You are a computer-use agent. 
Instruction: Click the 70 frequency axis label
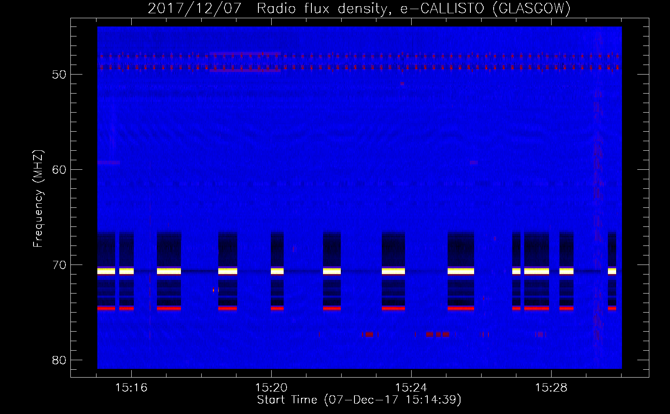click(x=59, y=265)
